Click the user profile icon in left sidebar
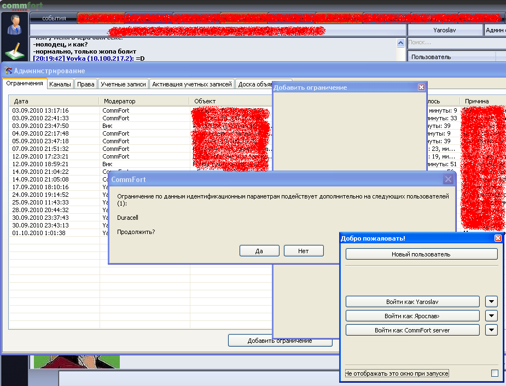The width and height of the screenshot is (506, 386). point(14,24)
